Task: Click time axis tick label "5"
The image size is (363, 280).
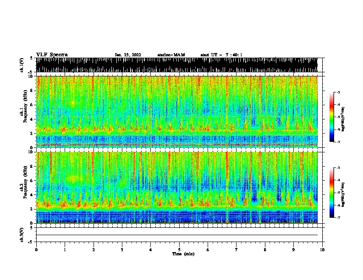Action: pyautogui.click(x=179, y=249)
